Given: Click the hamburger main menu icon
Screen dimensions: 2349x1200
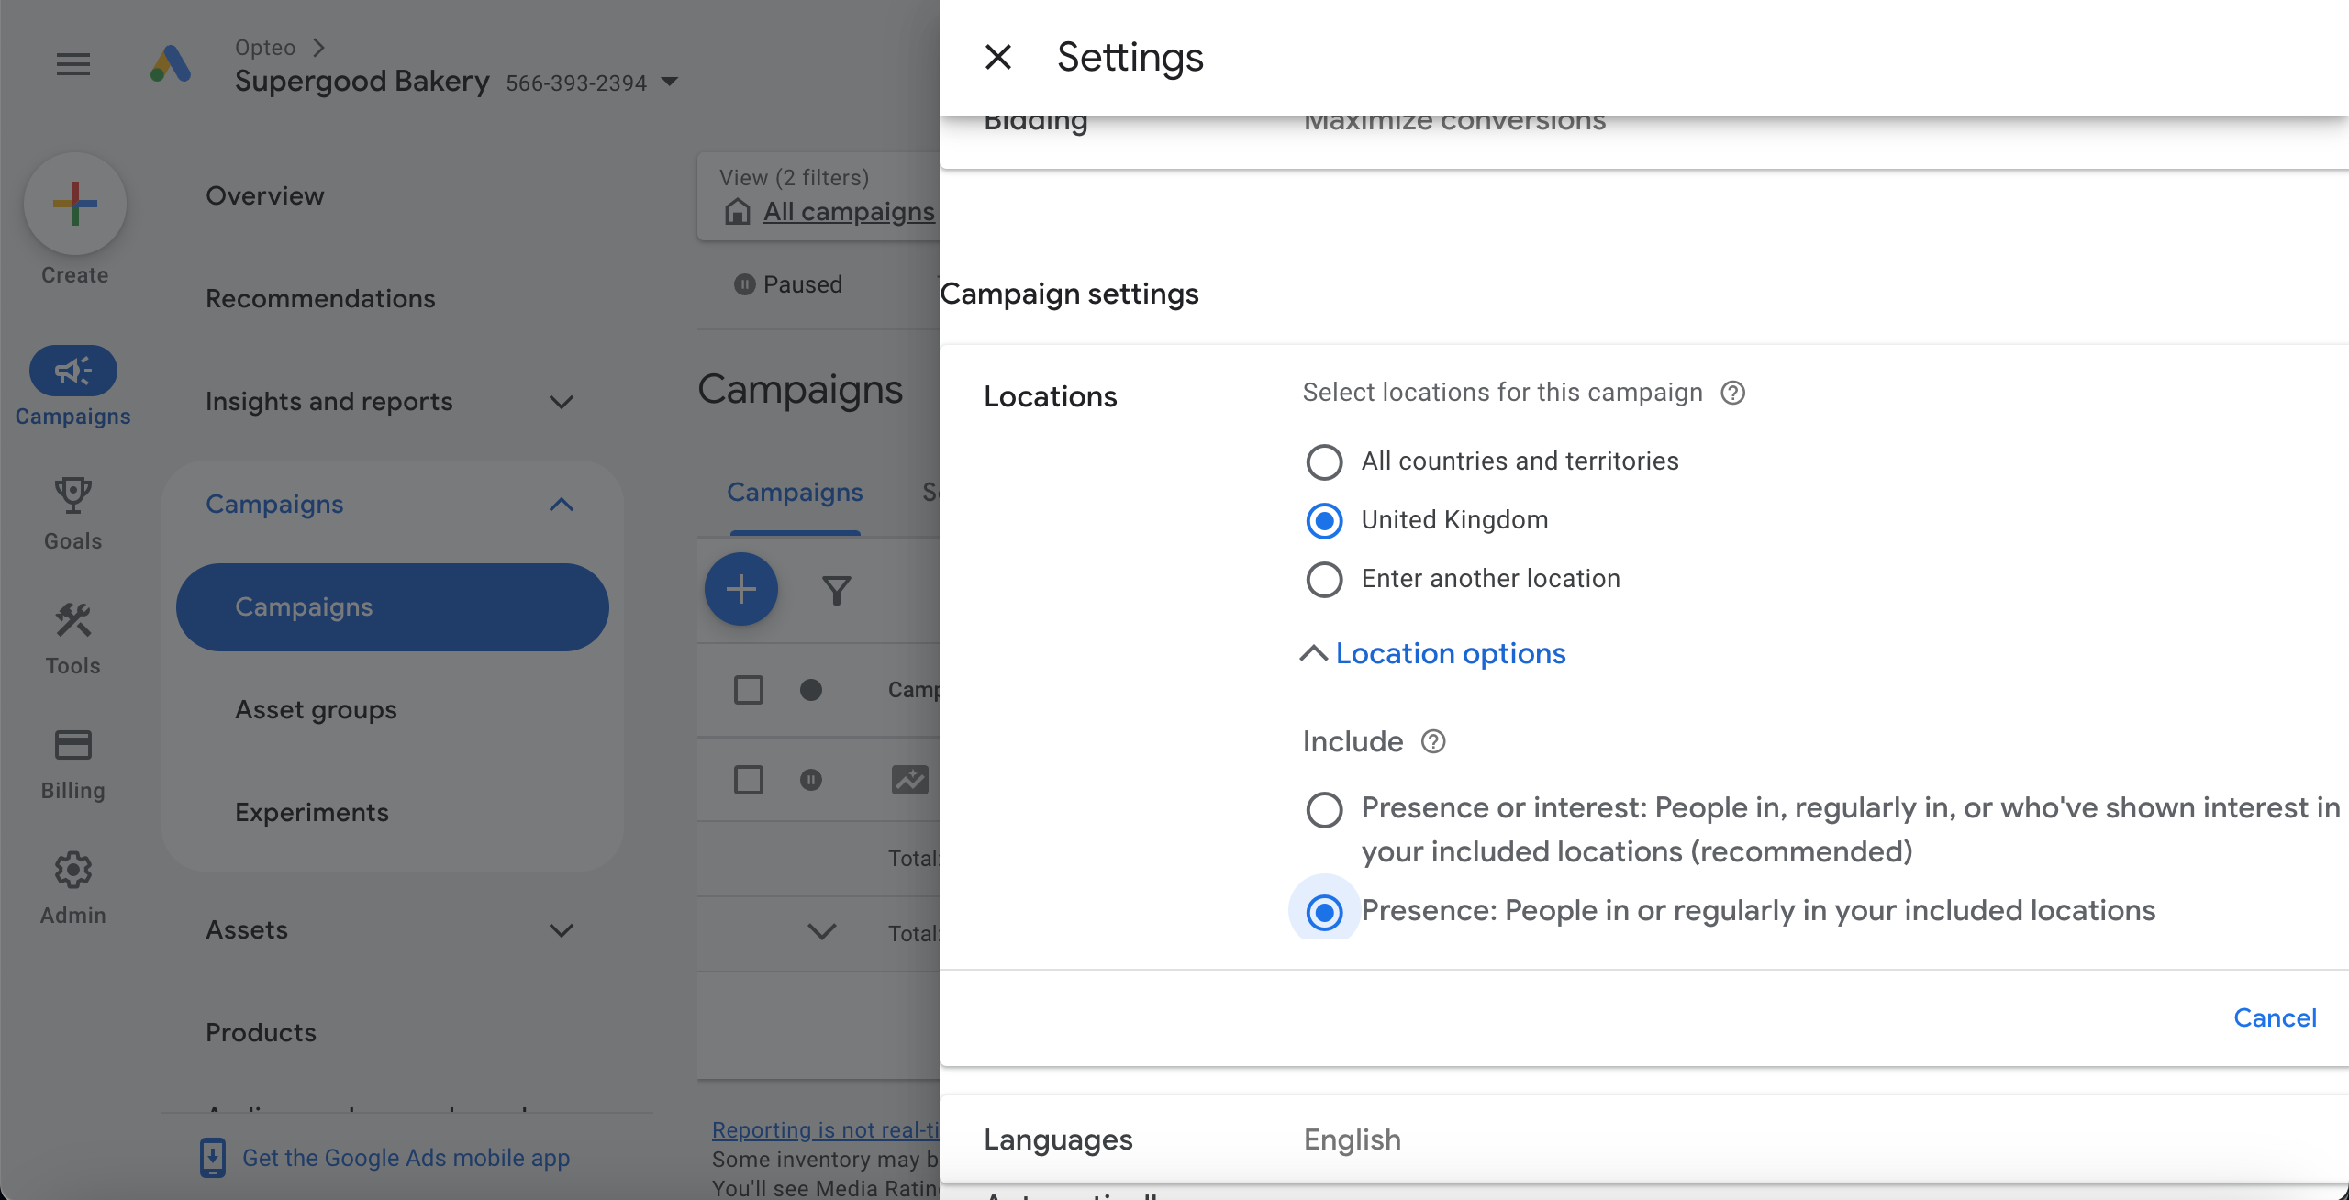Looking at the screenshot, I should pyautogui.click(x=73, y=64).
